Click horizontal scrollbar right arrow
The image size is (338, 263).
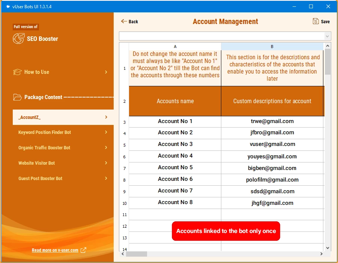pyautogui.click(x=321, y=254)
